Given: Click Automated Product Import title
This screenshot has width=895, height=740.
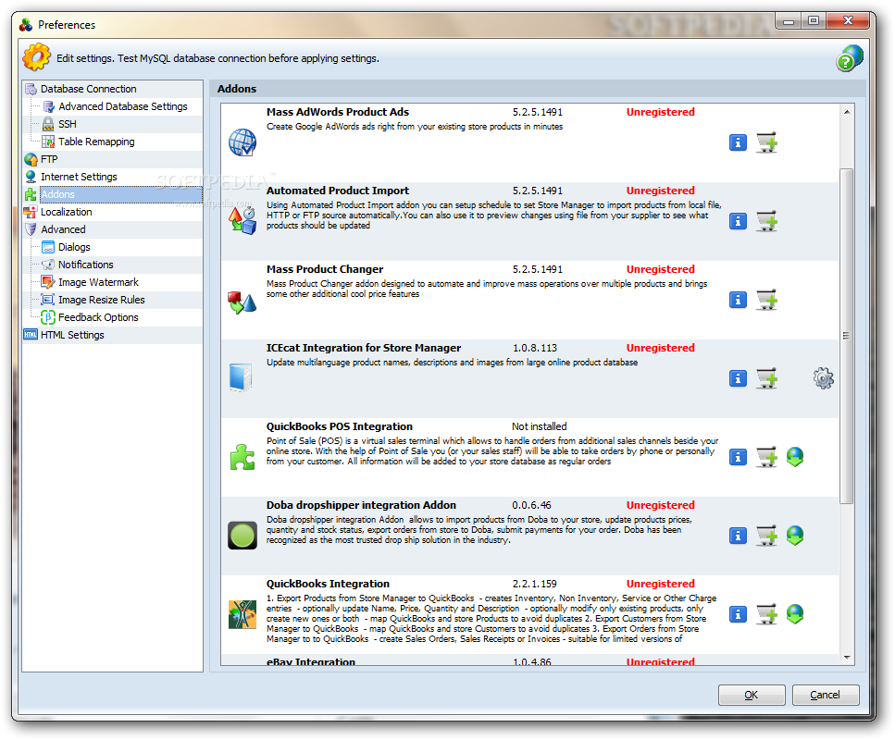Looking at the screenshot, I should (x=338, y=191).
